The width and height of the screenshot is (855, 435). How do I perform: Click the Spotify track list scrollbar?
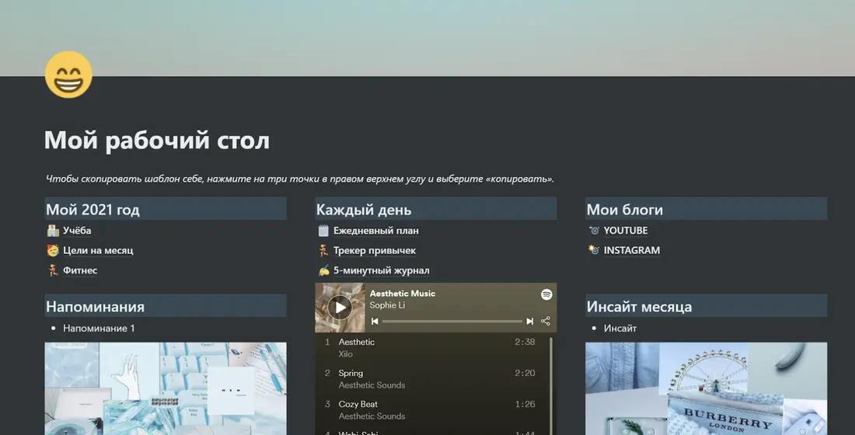[x=551, y=386]
